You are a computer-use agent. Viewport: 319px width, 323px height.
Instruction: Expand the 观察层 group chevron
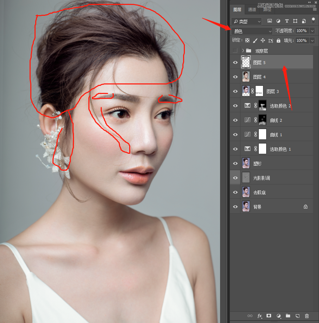tap(243, 51)
